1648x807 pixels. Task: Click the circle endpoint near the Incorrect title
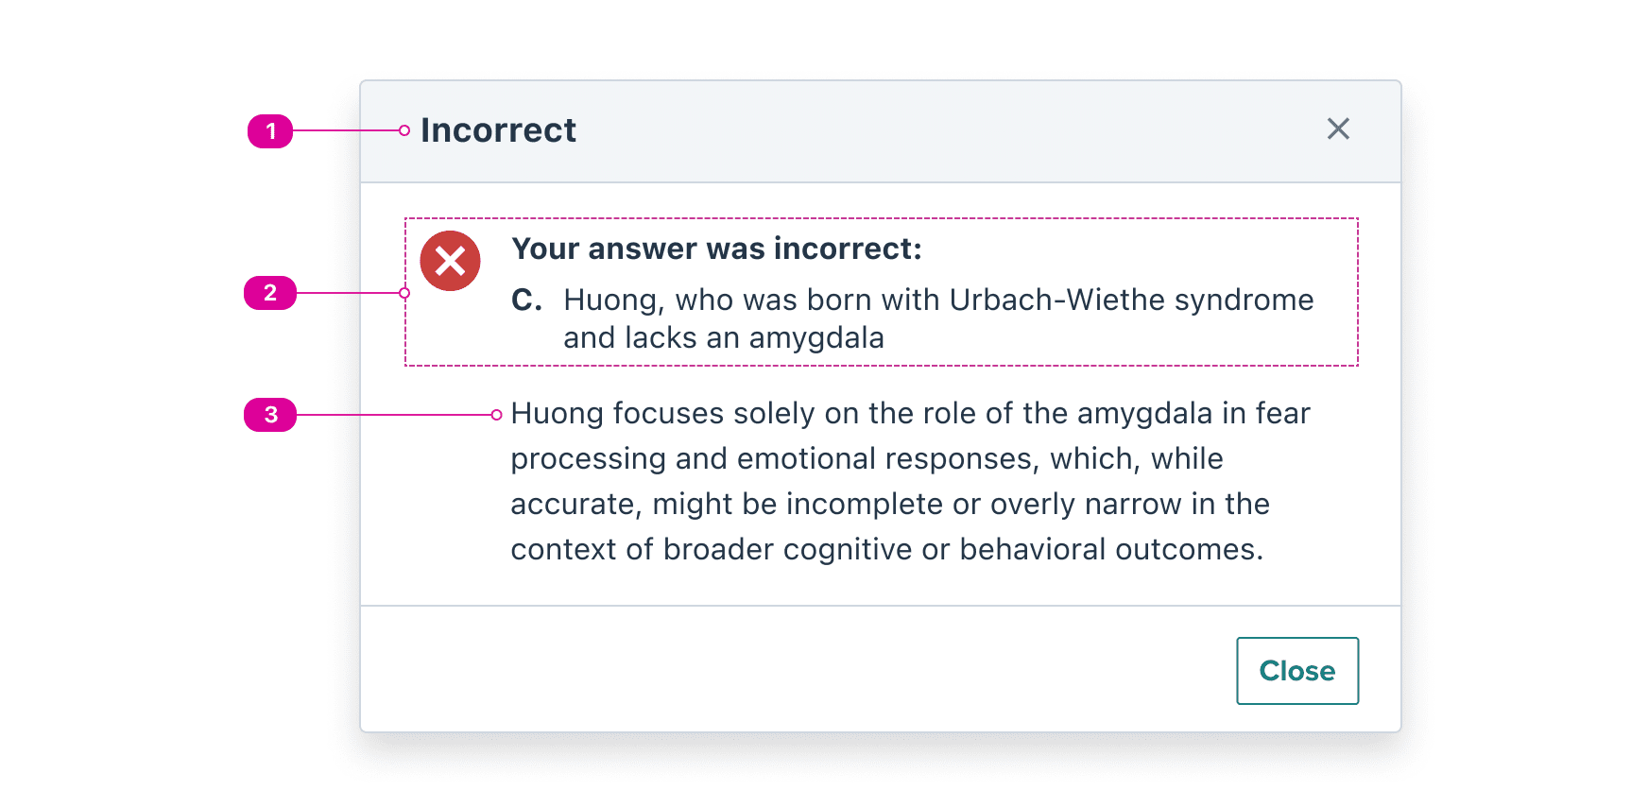tap(403, 130)
